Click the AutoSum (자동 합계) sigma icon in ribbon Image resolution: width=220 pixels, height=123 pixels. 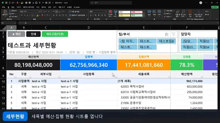pos(165,11)
